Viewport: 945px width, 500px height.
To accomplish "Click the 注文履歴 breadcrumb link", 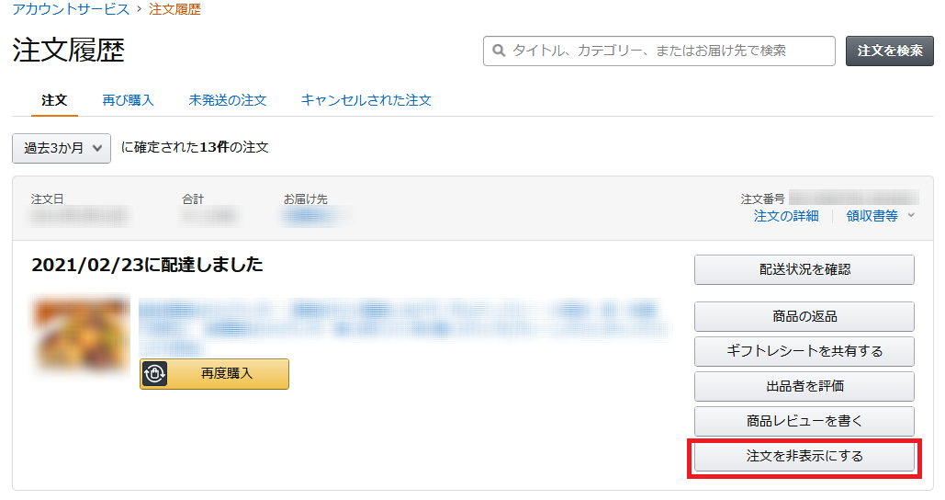I will tap(174, 9).
